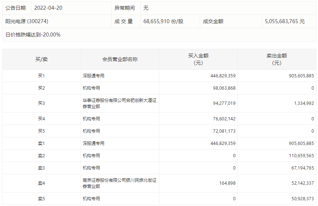Click the 卖出金额 (元) column header
This screenshot has height=206, width=318.
coord(277,59)
